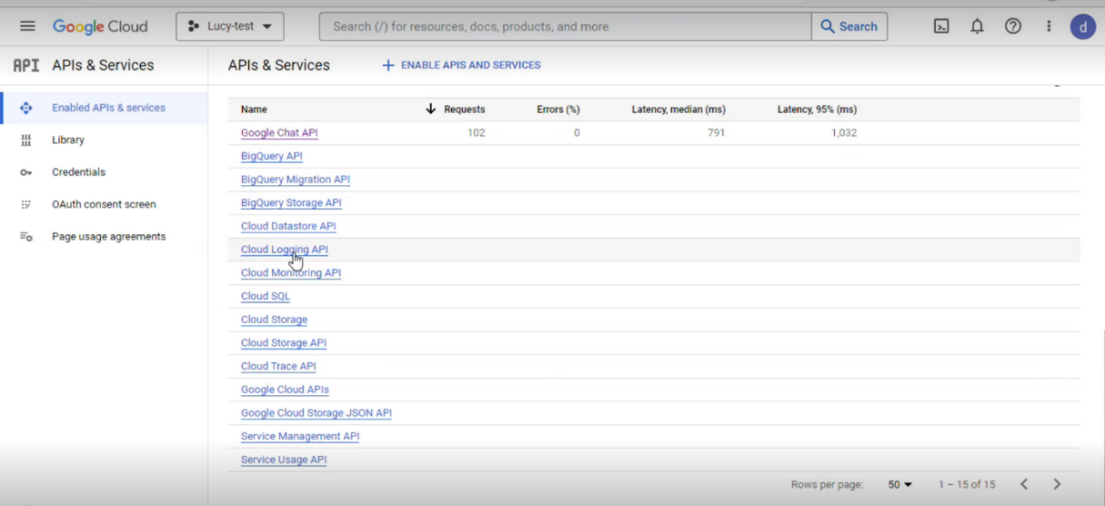Open the help question mark menu
Screen dimensions: 1105x506
(x=1012, y=26)
